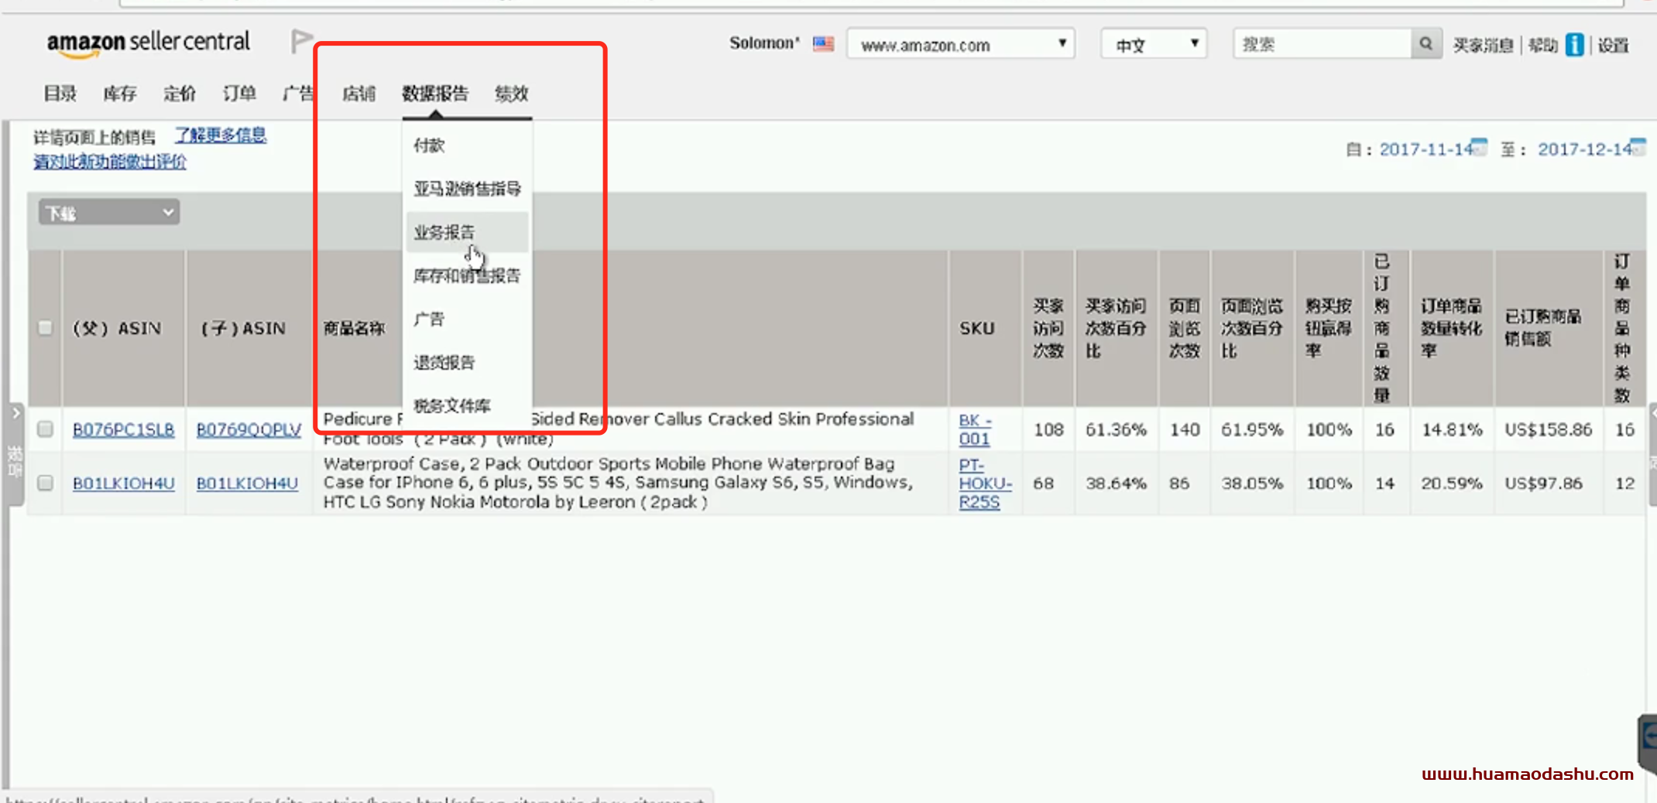Expand the collapsed left side panel arrow
The height and width of the screenshot is (803, 1657).
[x=15, y=414]
